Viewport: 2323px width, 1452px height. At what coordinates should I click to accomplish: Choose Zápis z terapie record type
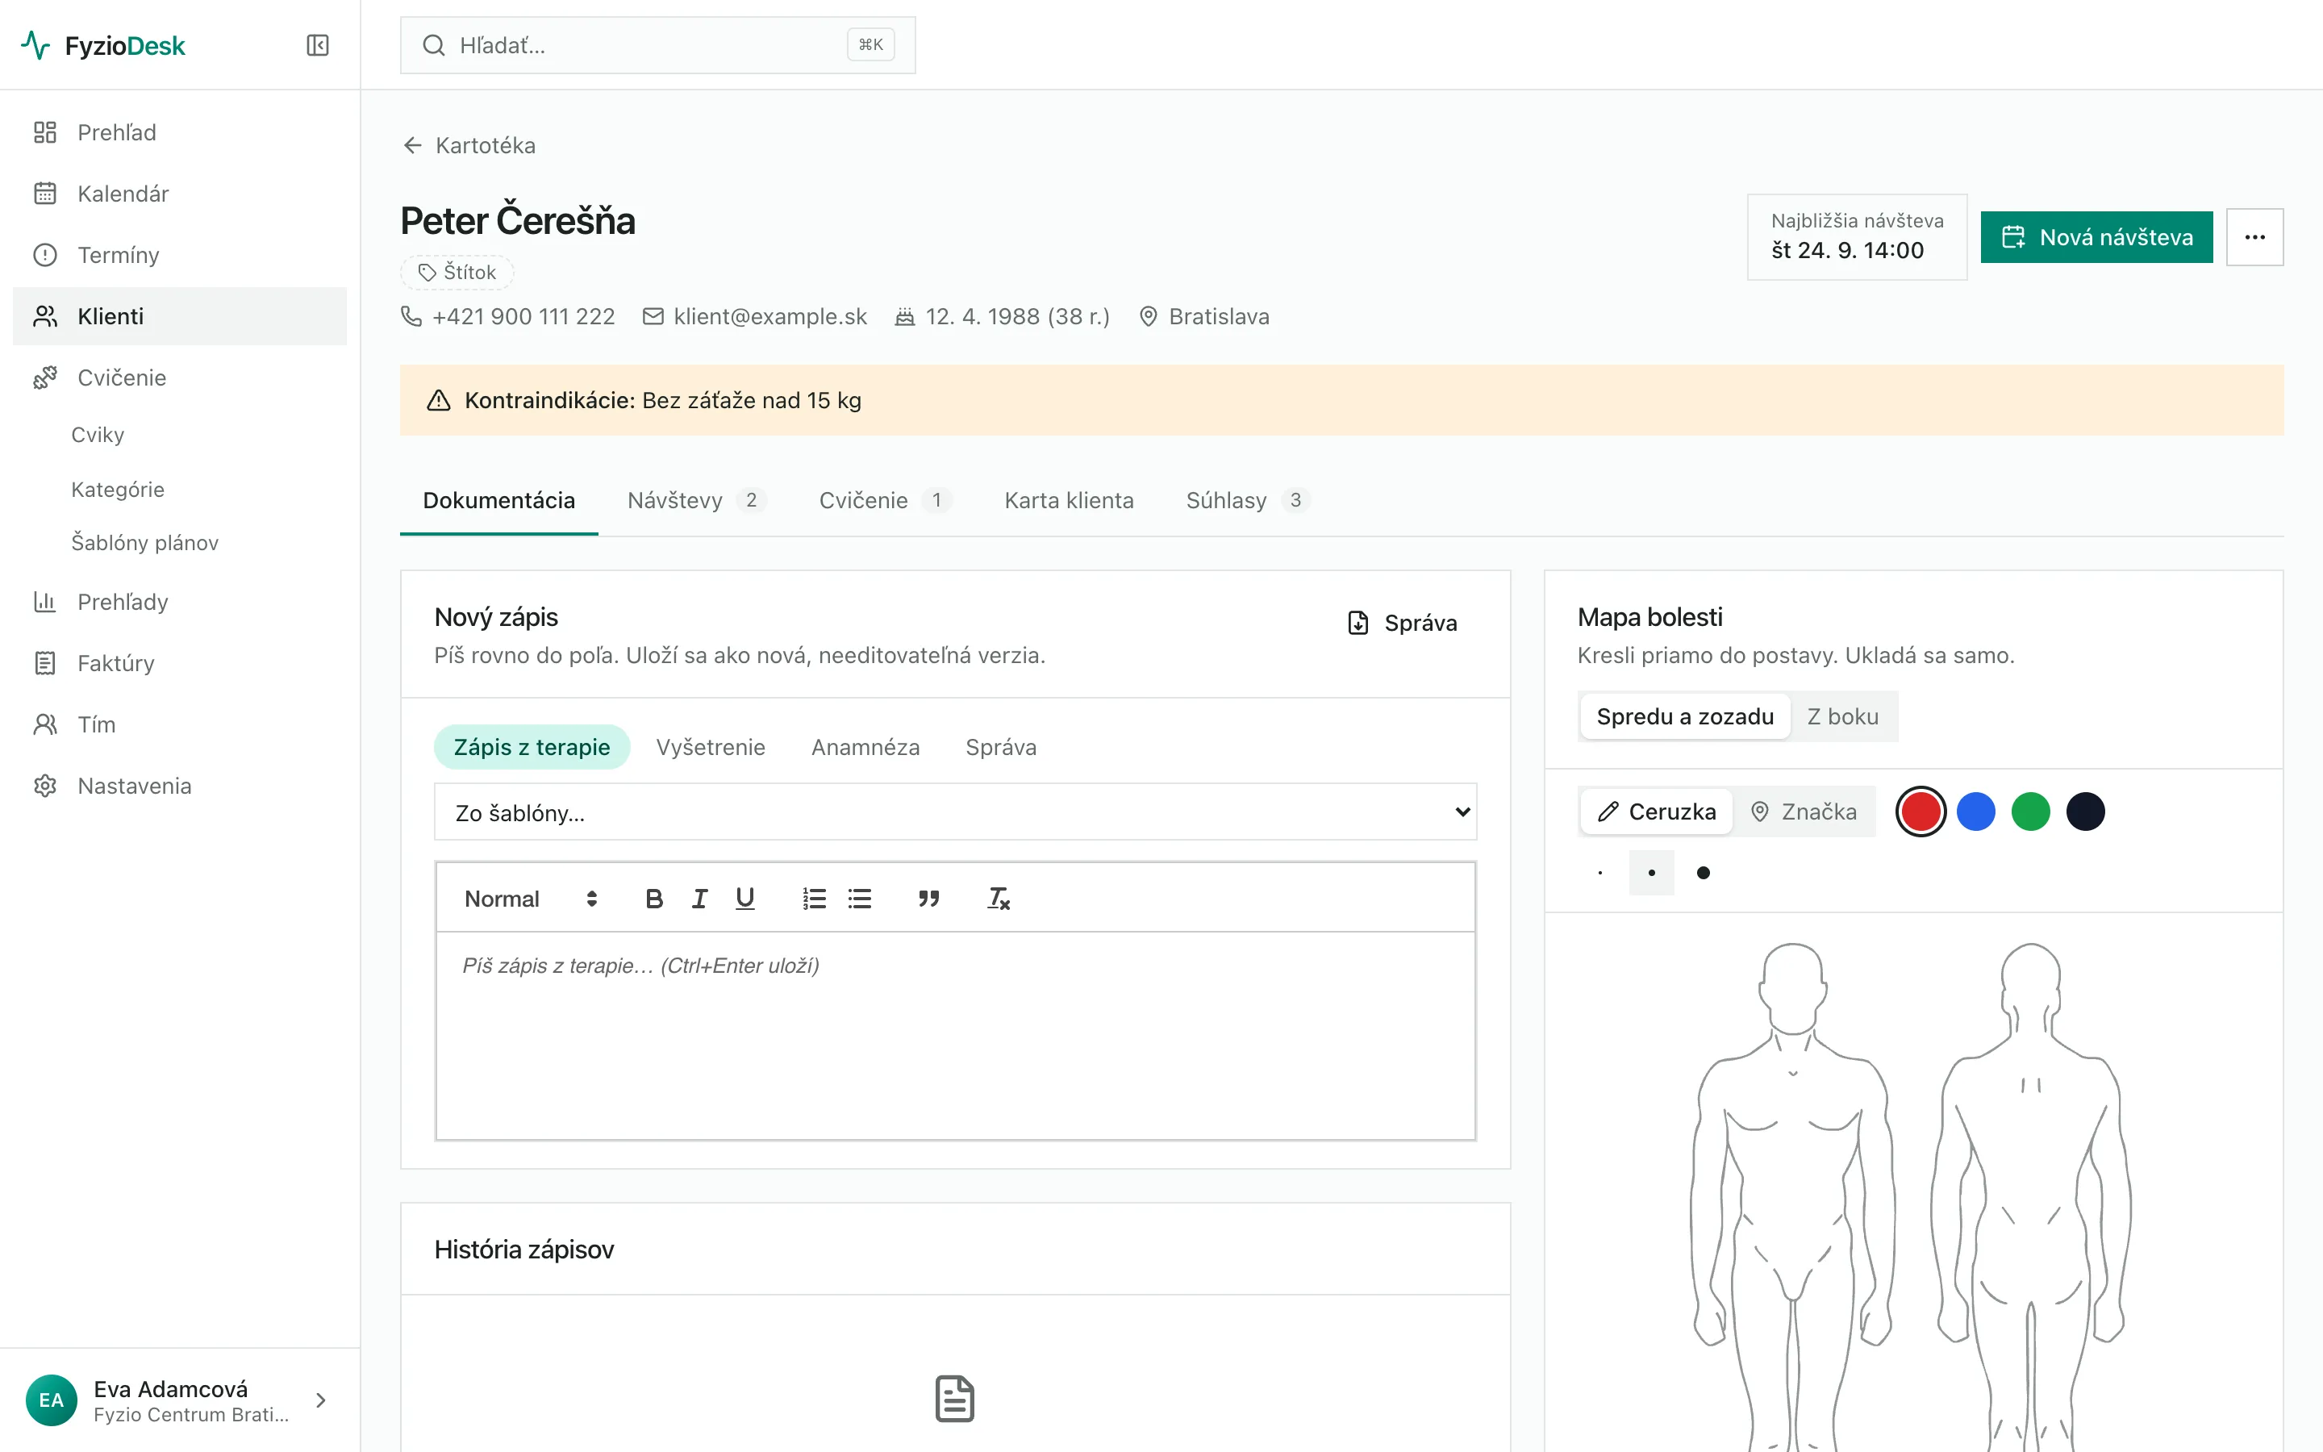coord(532,747)
